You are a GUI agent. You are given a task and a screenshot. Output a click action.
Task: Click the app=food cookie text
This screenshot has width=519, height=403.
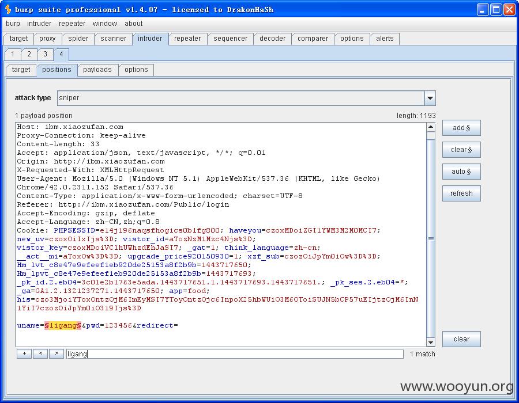click(189, 291)
